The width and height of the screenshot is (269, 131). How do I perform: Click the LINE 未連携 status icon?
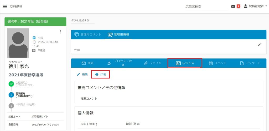coord(34,50)
